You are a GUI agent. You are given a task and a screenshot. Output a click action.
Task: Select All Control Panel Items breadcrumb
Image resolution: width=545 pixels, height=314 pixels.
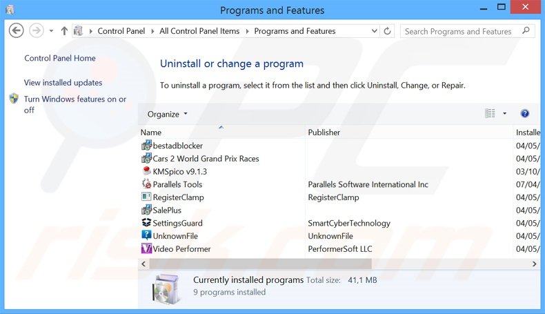point(199,31)
